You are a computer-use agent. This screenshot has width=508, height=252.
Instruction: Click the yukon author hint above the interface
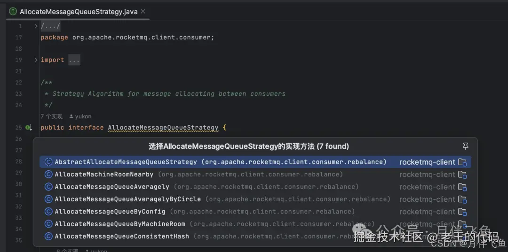tap(80, 116)
